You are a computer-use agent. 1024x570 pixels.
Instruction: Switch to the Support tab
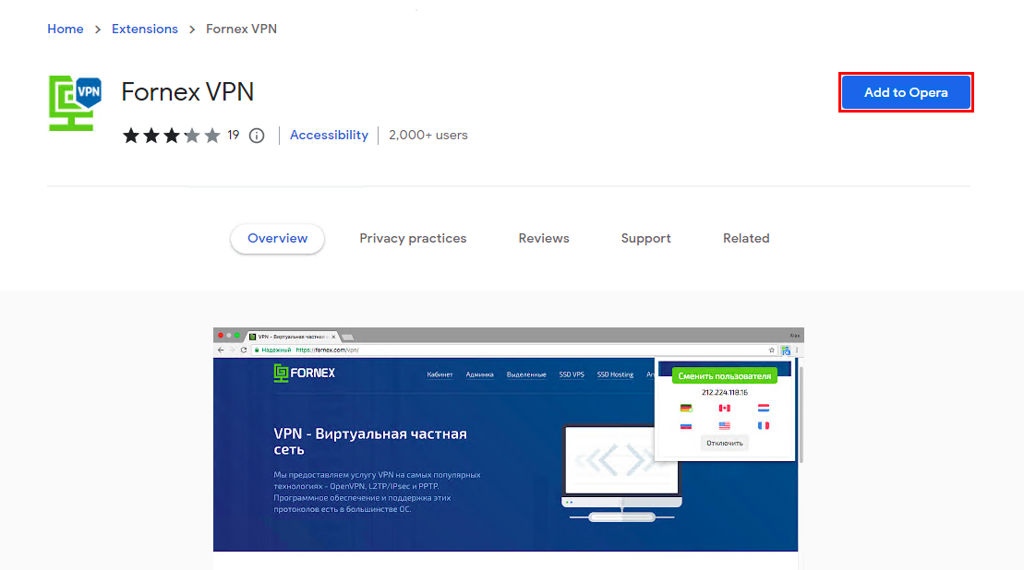645,239
